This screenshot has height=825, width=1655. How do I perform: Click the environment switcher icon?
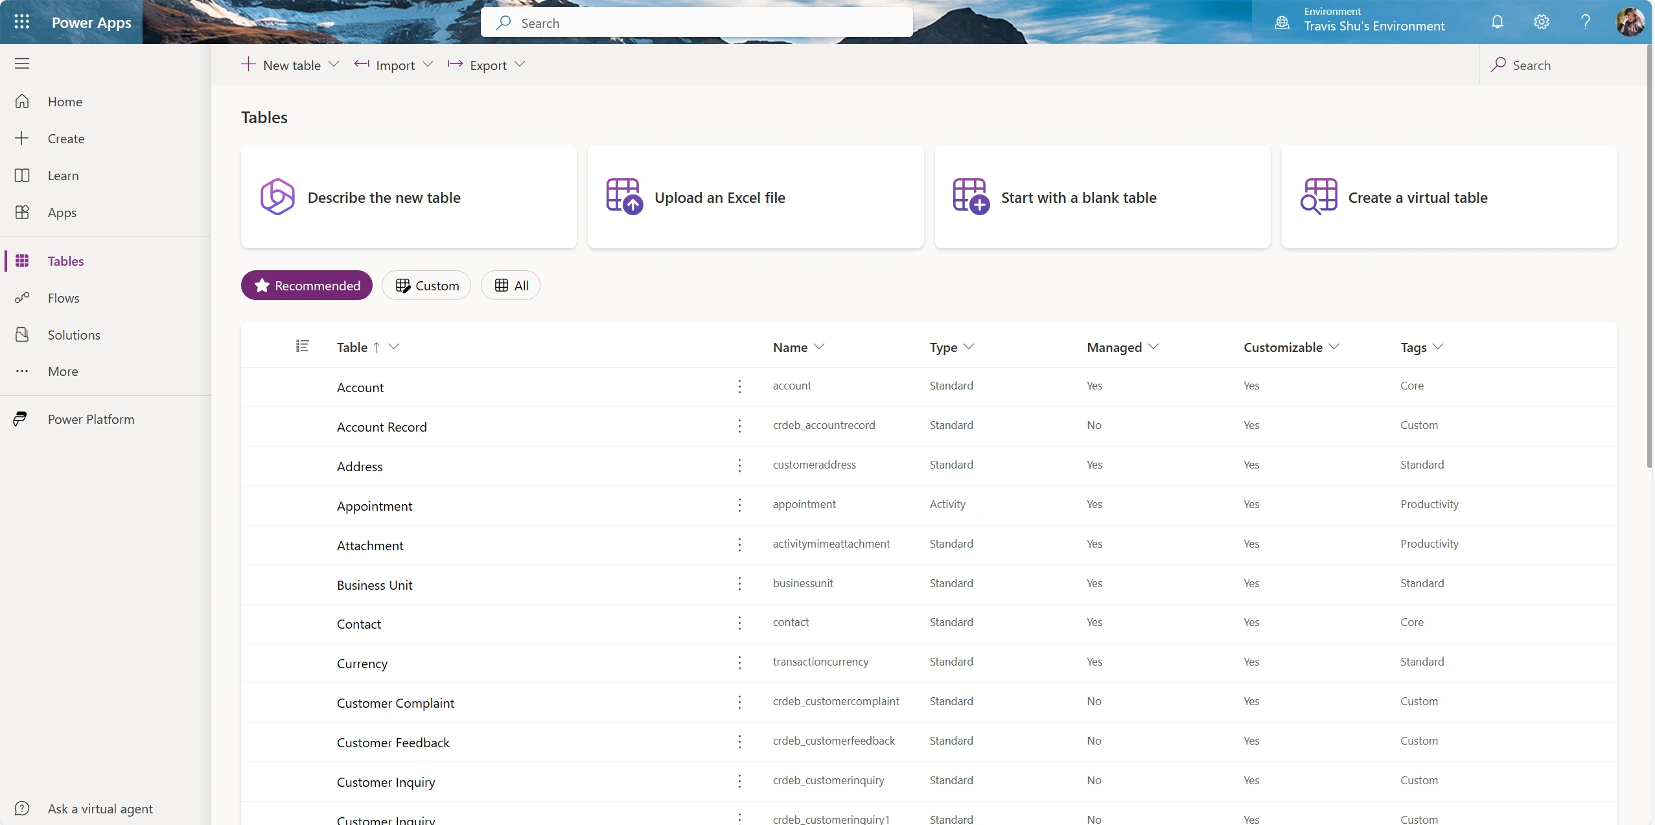(1284, 21)
